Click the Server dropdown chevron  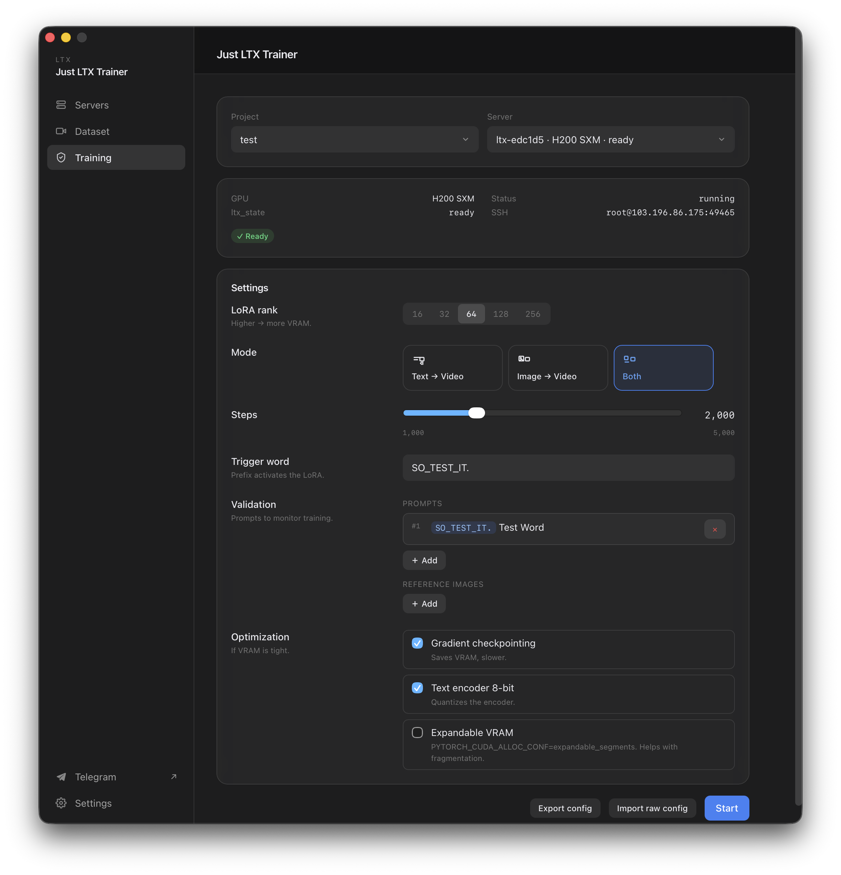(x=721, y=140)
